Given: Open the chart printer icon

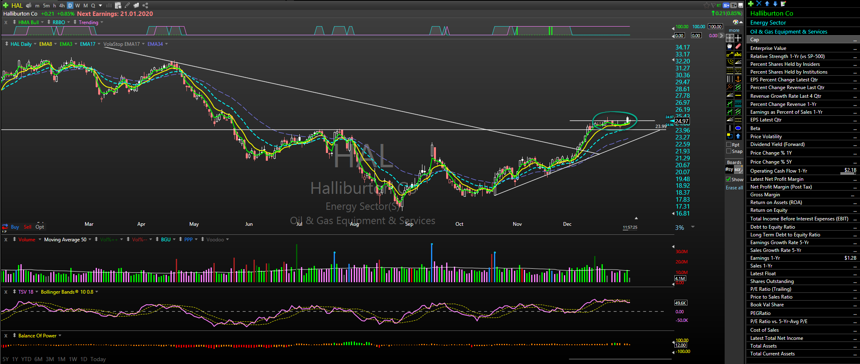Looking at the screenshot, I should [x=29, y=5].
